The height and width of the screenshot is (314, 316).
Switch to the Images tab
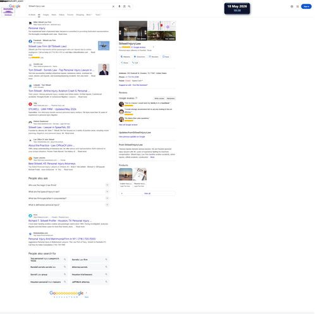46,15
